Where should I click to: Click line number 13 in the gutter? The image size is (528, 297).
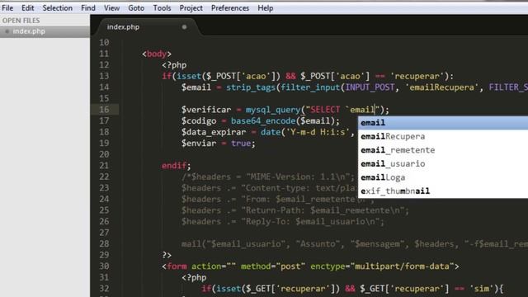104,76
